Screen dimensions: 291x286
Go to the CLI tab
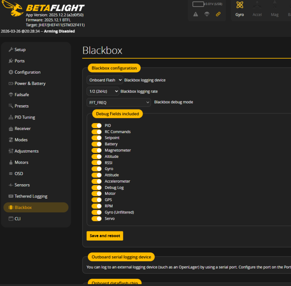point(17,219)
